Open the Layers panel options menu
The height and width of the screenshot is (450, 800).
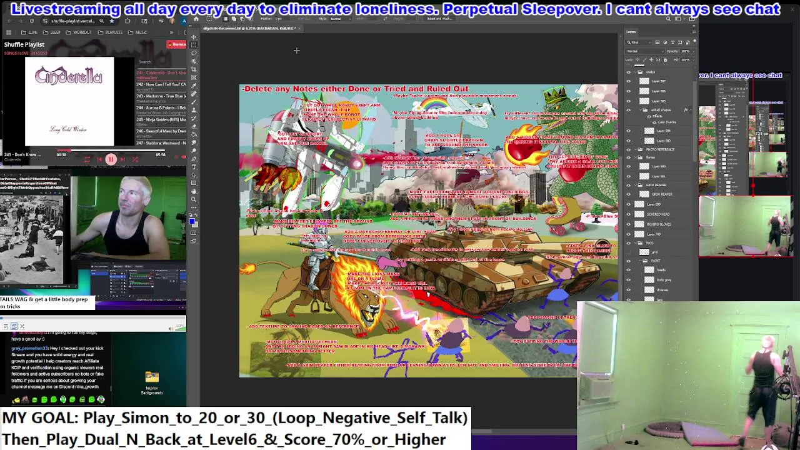pos(694,32)
